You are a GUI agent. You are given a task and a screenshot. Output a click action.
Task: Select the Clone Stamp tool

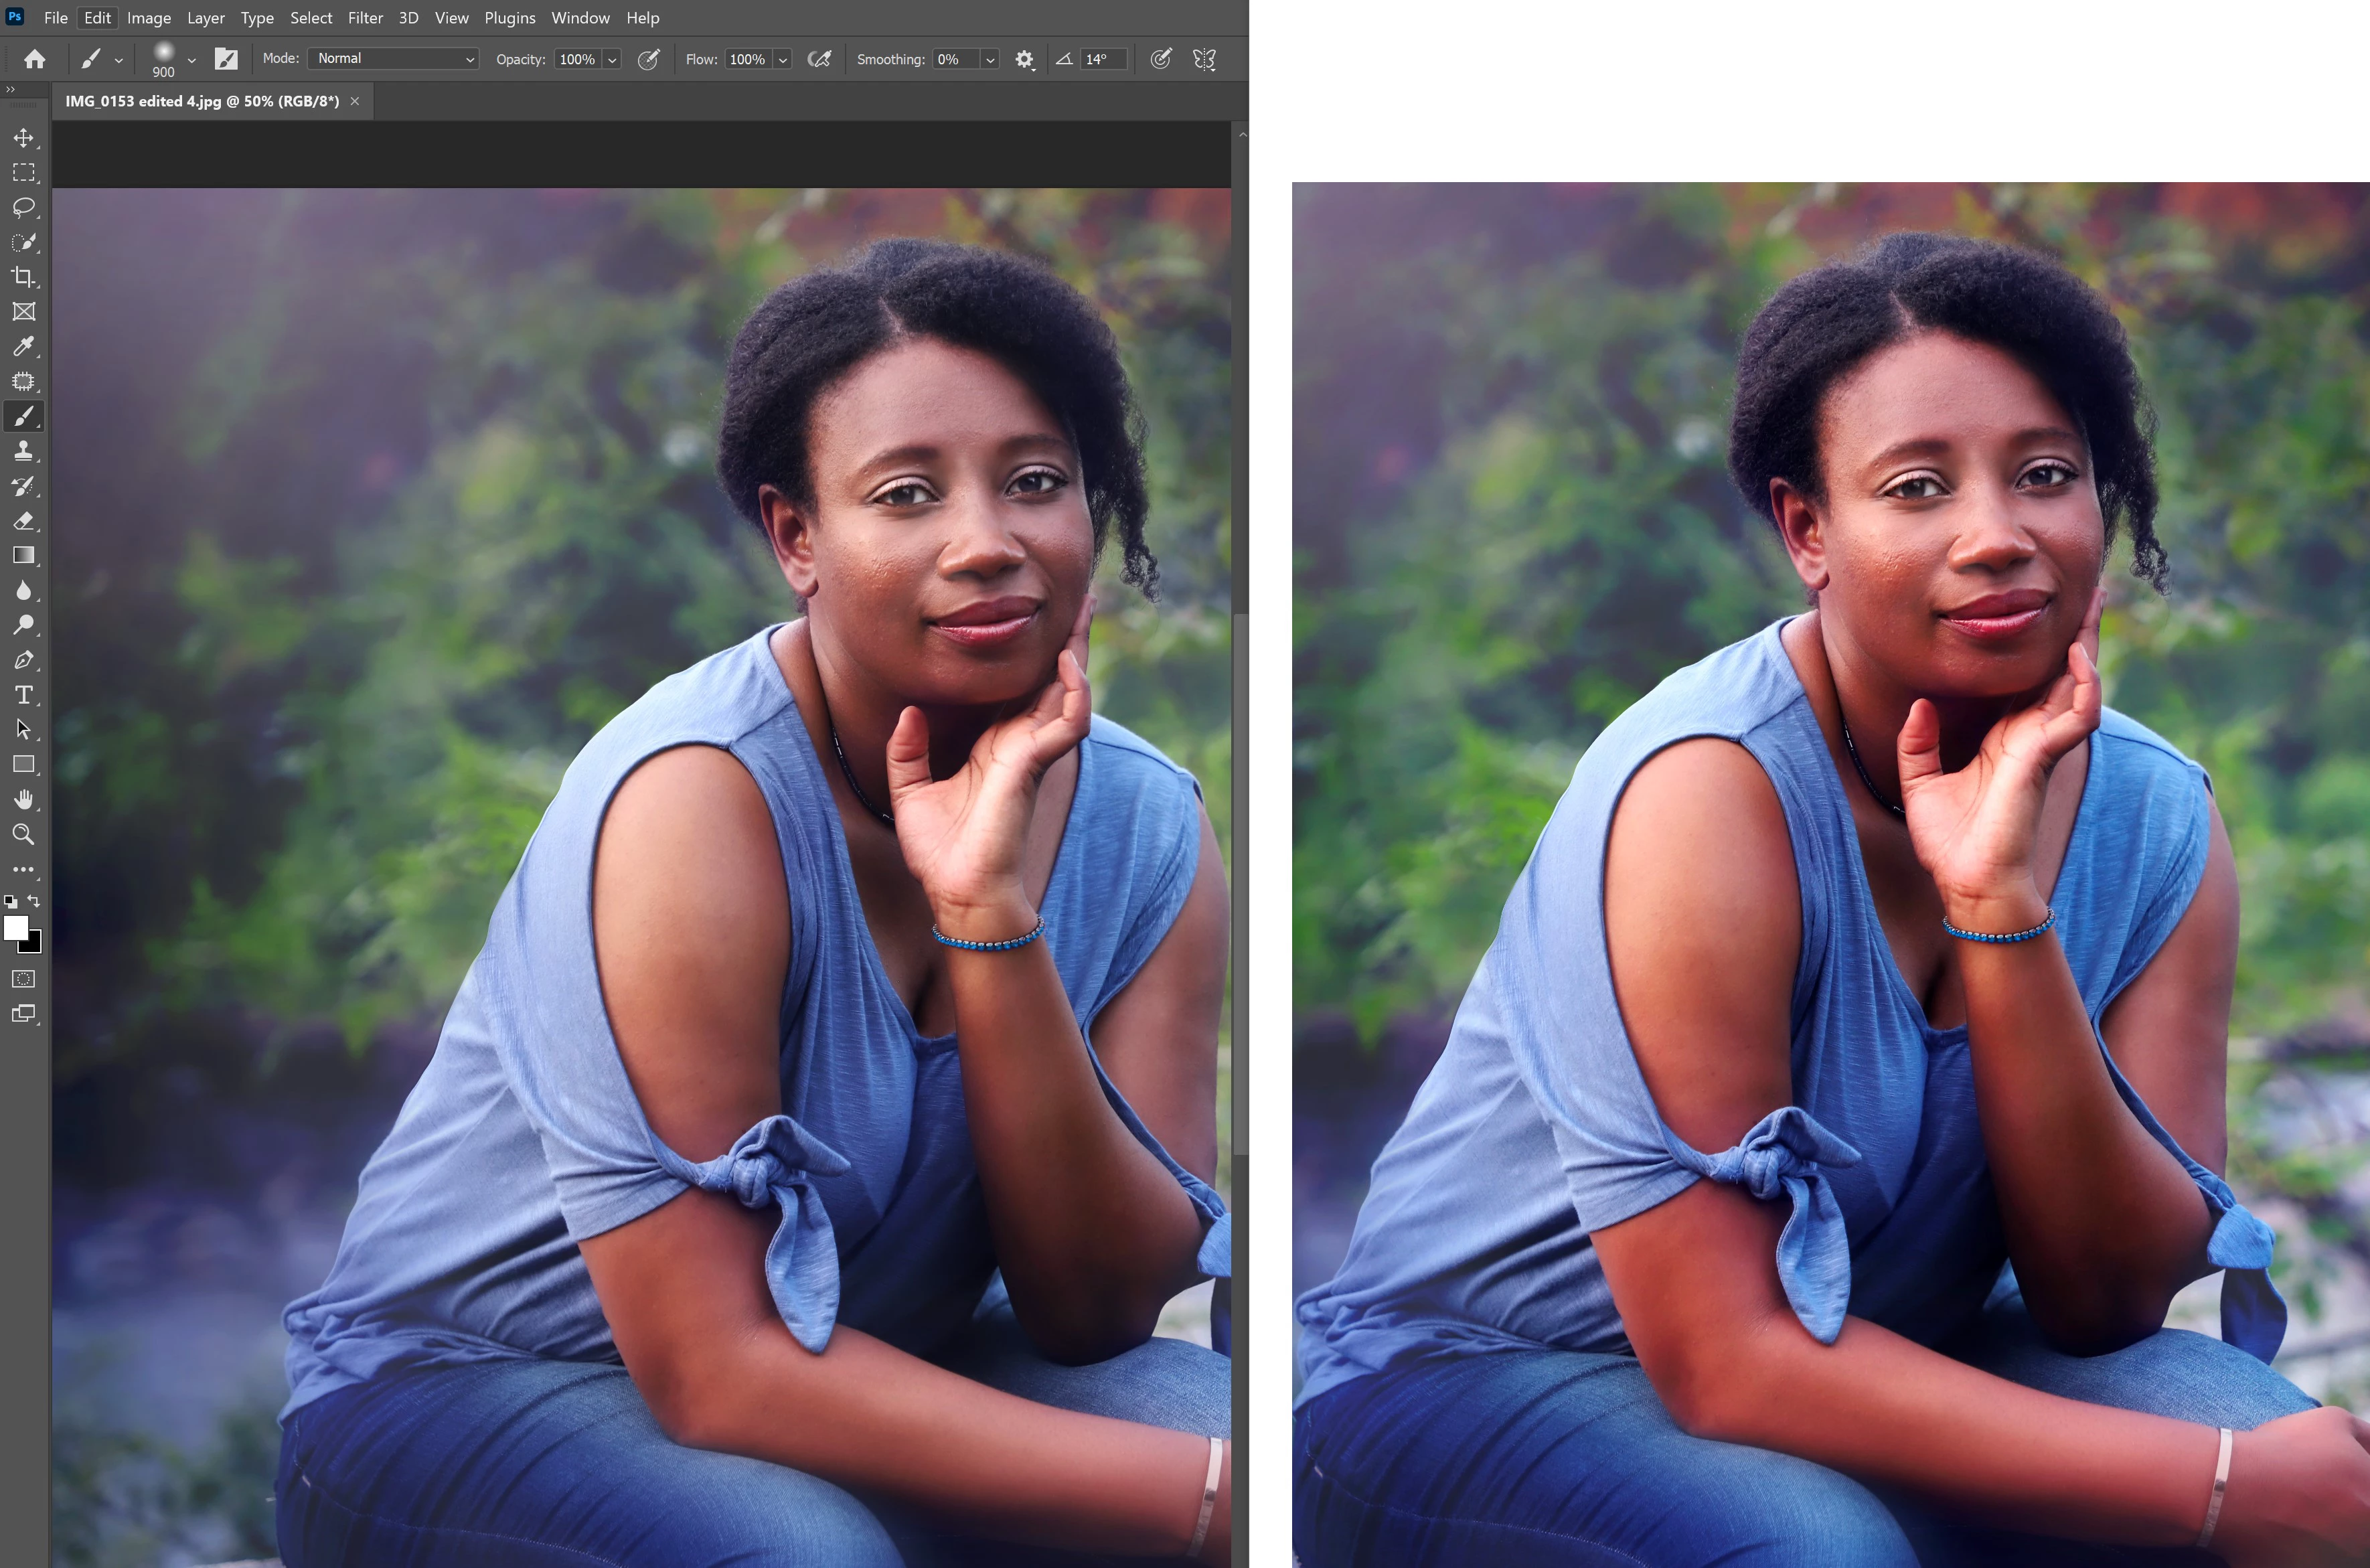(x=24, y=451)
